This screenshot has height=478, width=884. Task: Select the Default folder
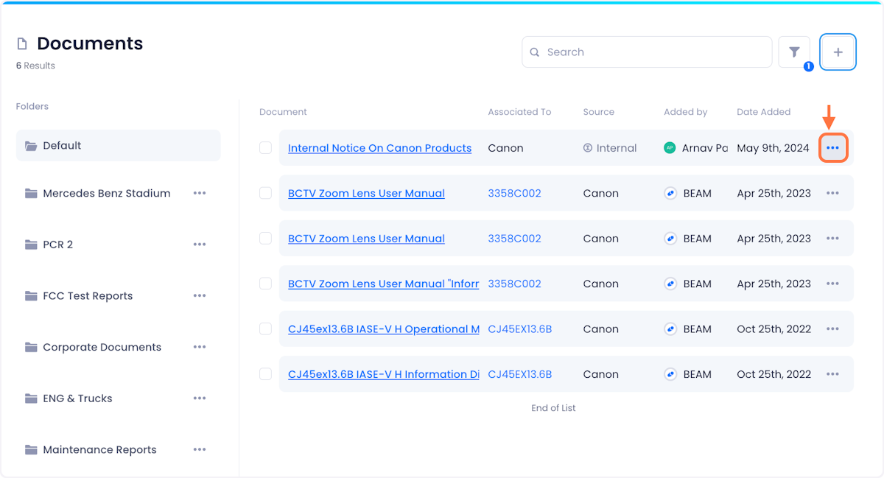click(x=118, y=146)
